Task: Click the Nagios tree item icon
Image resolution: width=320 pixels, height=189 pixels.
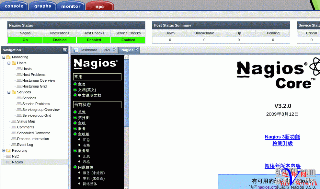Action: [9, 162]
